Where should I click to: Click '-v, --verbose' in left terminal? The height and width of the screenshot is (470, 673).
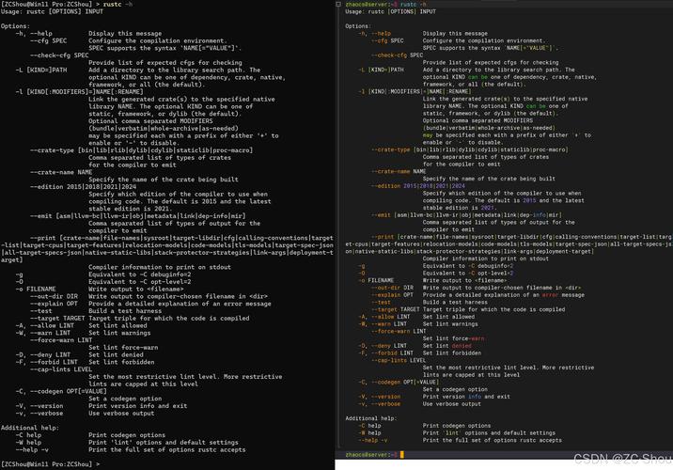pyautogui.click(x=39, y=413)
